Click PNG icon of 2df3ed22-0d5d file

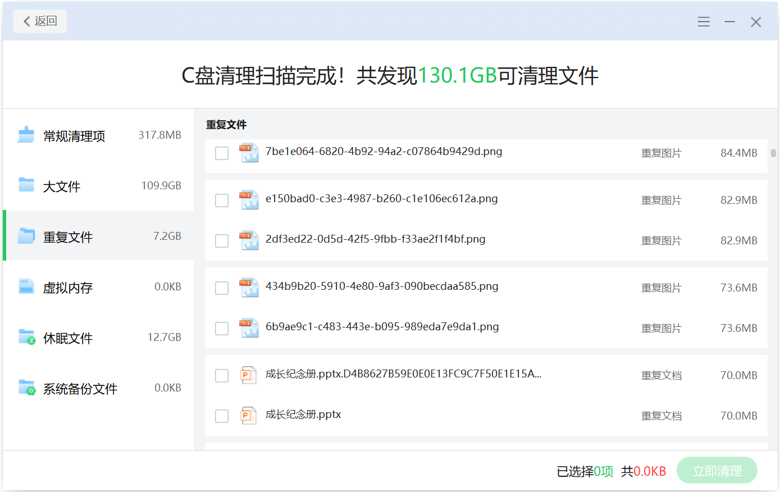coord(249,240)
